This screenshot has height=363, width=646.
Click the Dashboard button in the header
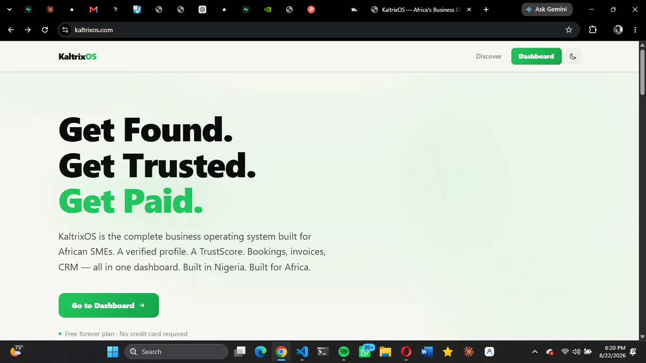click(536, 56)
